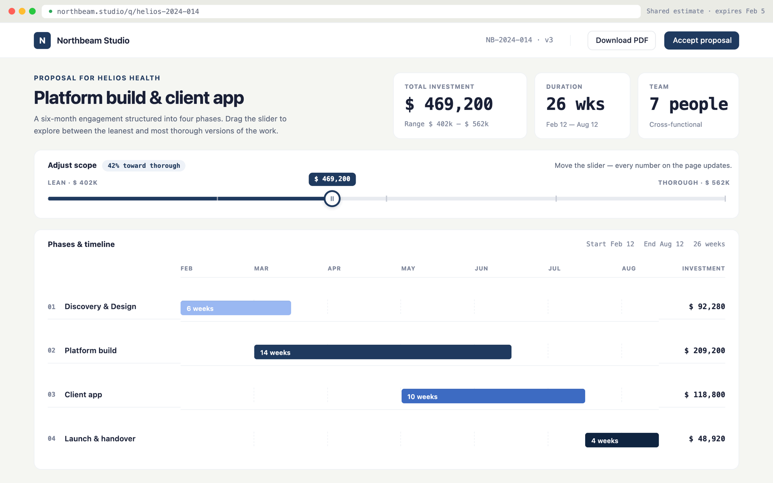Click the 42% toward thorough badge
Image resolution: width=773 pixels, height=483 pixels.
[144, 166]
